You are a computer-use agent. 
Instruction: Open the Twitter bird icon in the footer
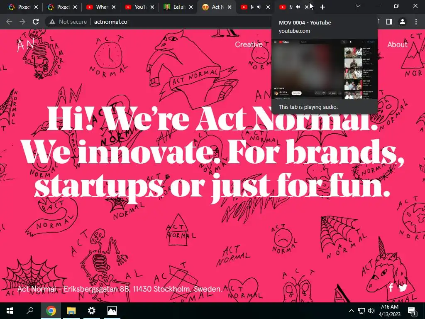[403, 287]
